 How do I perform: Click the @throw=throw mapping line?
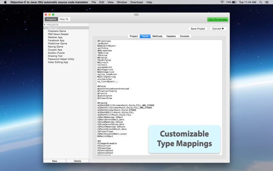[x=105, y=98]
